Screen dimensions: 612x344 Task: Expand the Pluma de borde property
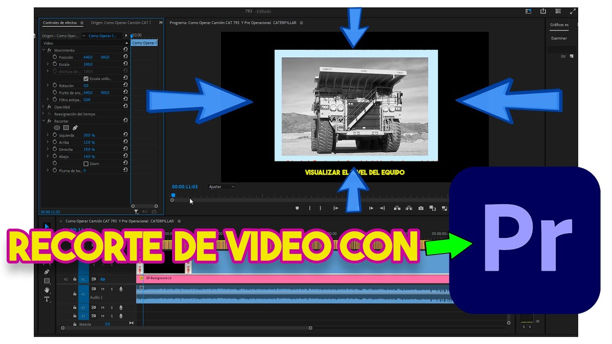point(47,171)
